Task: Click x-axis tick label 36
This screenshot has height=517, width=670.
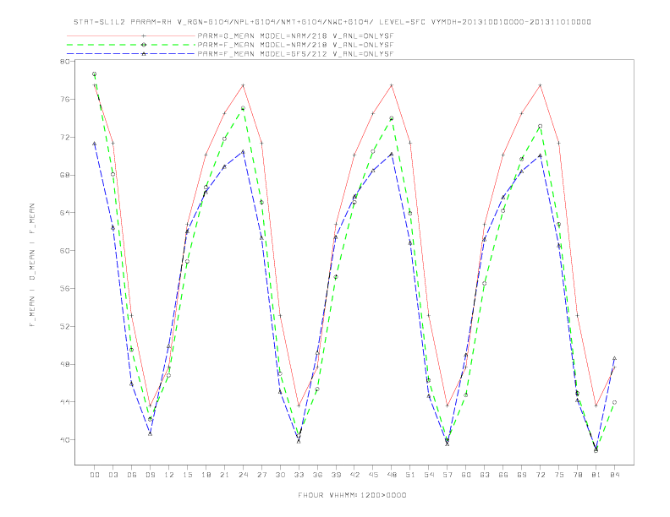Action: (x=317, y=475)
